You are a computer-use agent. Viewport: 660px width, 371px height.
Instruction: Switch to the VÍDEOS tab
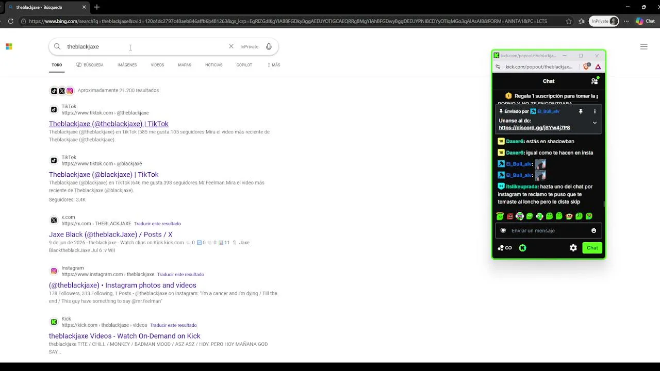point(157,65)
